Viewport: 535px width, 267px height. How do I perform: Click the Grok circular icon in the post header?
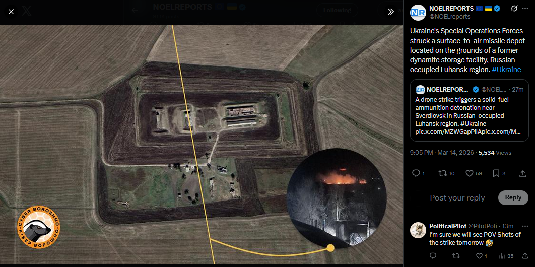[x=514, y=9]
